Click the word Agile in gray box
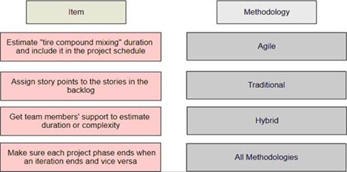 tap(266, 46)
